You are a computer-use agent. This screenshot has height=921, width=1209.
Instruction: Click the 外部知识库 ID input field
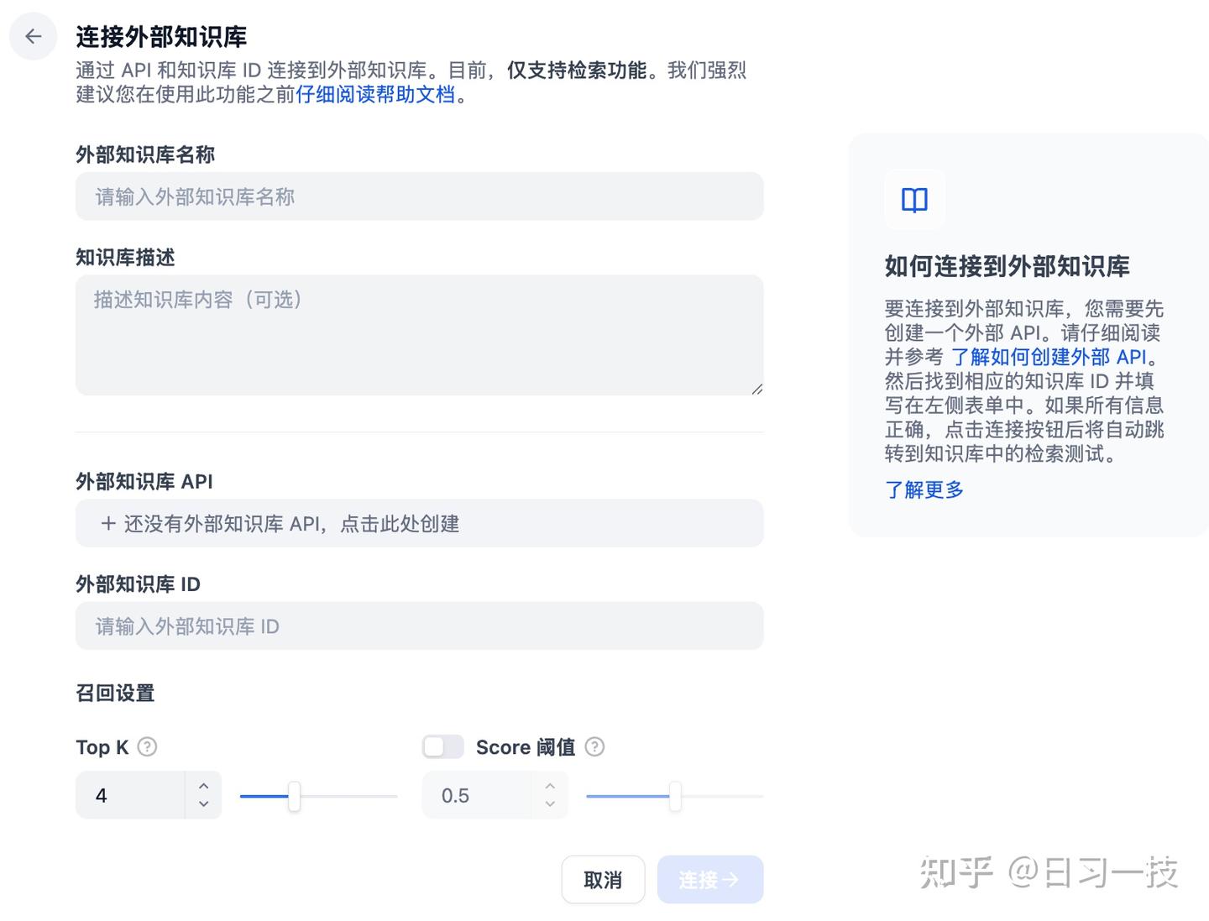pos(419,626)
